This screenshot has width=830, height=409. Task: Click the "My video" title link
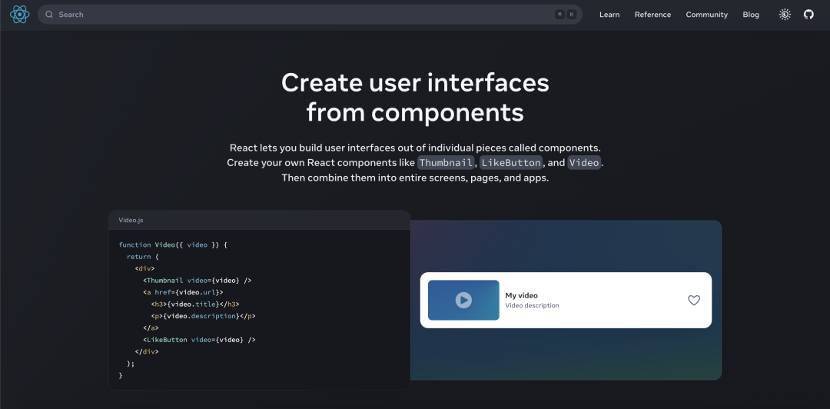pyautogui.click(x=521, y=296)
